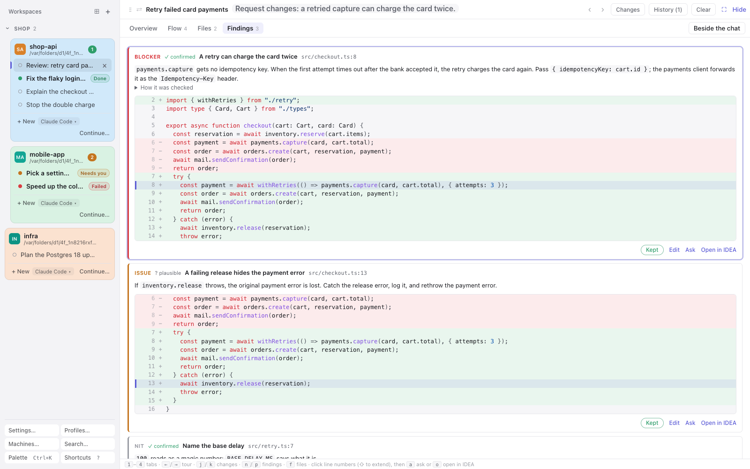Open the workspaces grid layout icon
The height and width of the screenshot is (469, 750).
tap(97, 11)
